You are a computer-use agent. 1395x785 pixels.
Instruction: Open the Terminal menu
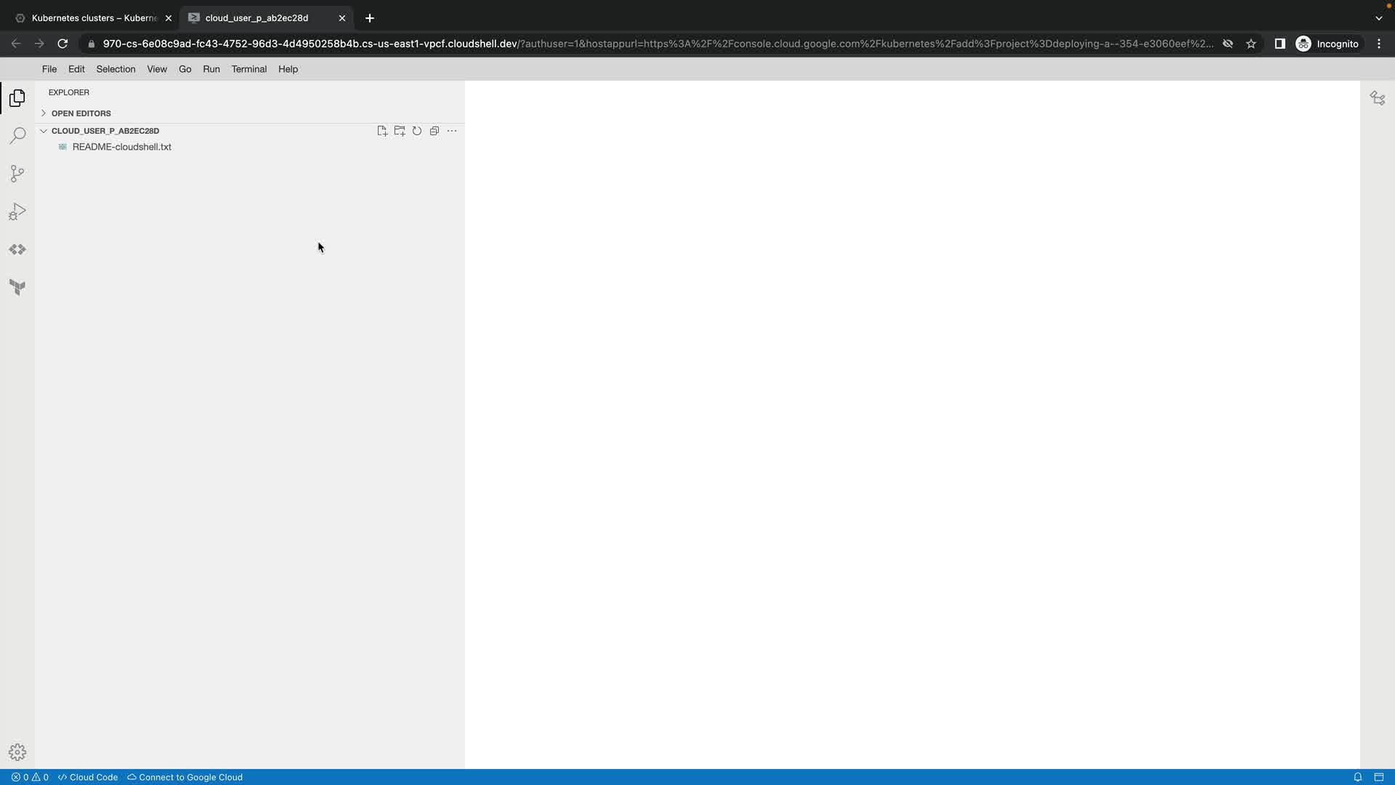pos(248,69)
